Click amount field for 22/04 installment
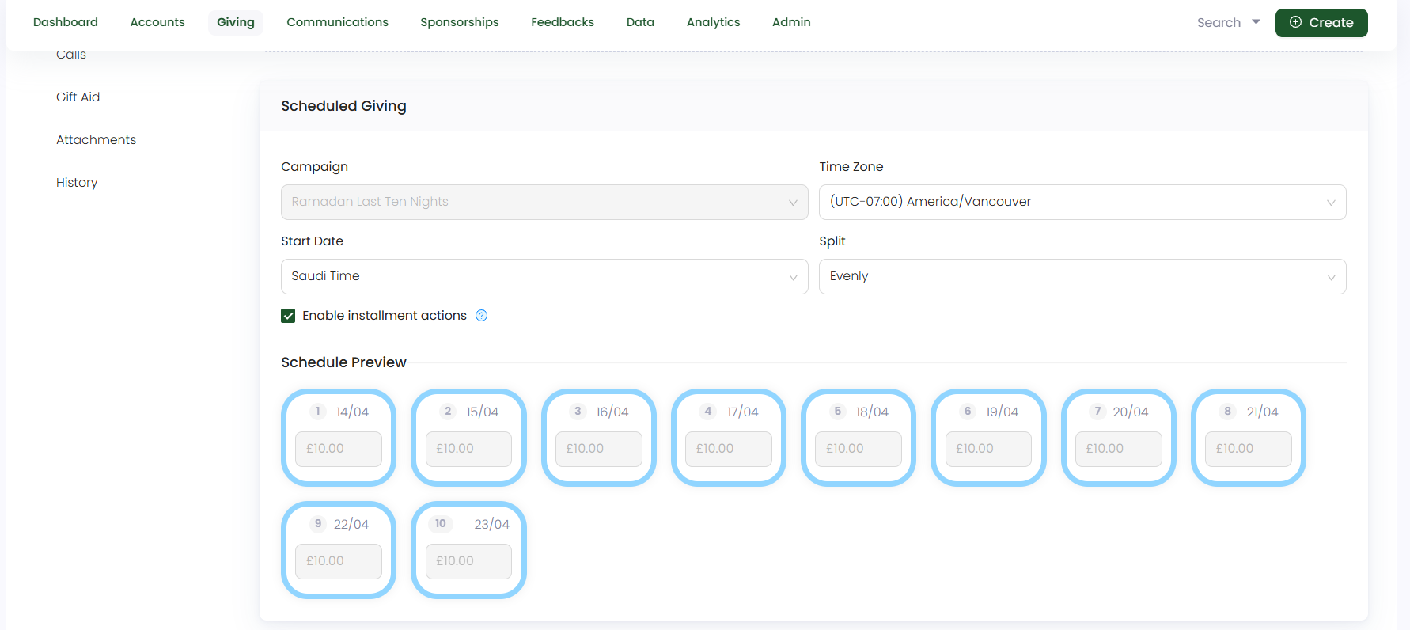1410x630 pixels. pos(339,561)
